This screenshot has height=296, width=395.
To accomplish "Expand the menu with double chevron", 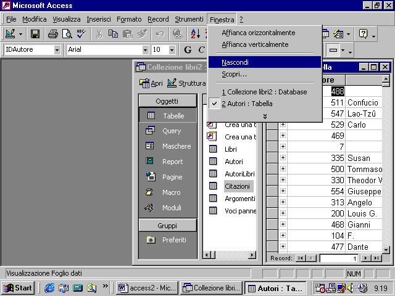I will 265,116.
